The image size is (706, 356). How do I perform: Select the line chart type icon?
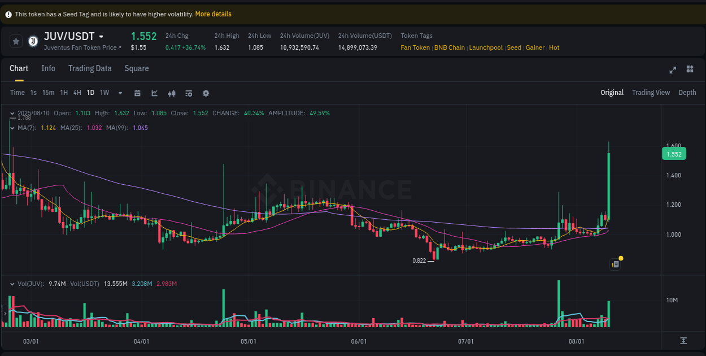pyautogui.click(x=154, y=93)
